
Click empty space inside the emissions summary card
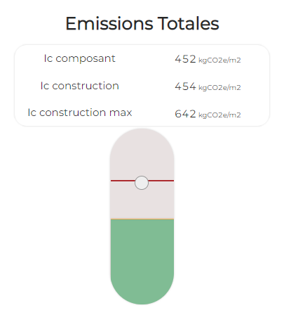click(x=149, y=72)
